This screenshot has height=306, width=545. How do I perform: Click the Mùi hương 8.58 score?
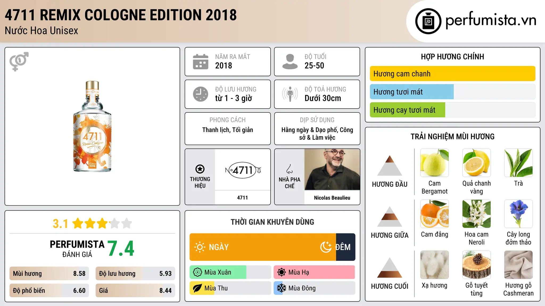click(49, 273)
